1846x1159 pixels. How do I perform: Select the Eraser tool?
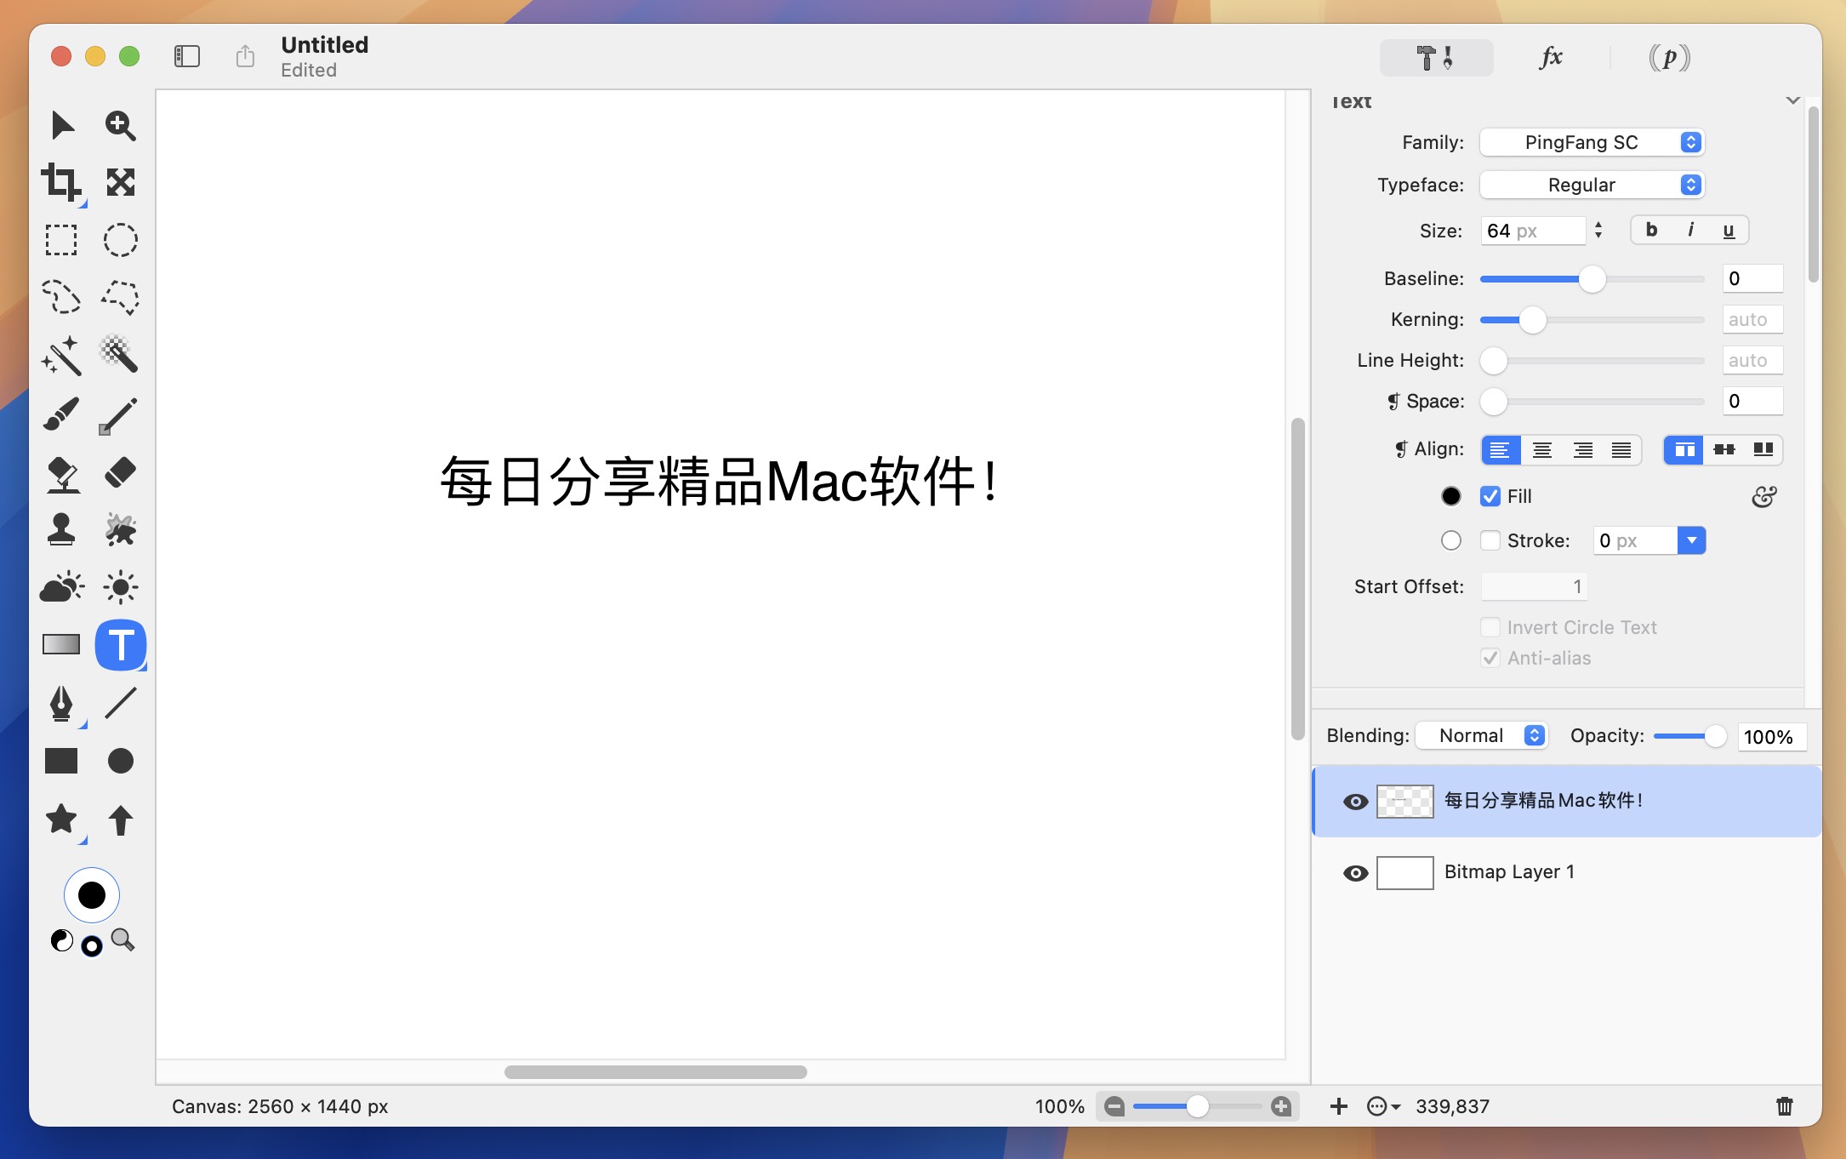tap(120, 473)
